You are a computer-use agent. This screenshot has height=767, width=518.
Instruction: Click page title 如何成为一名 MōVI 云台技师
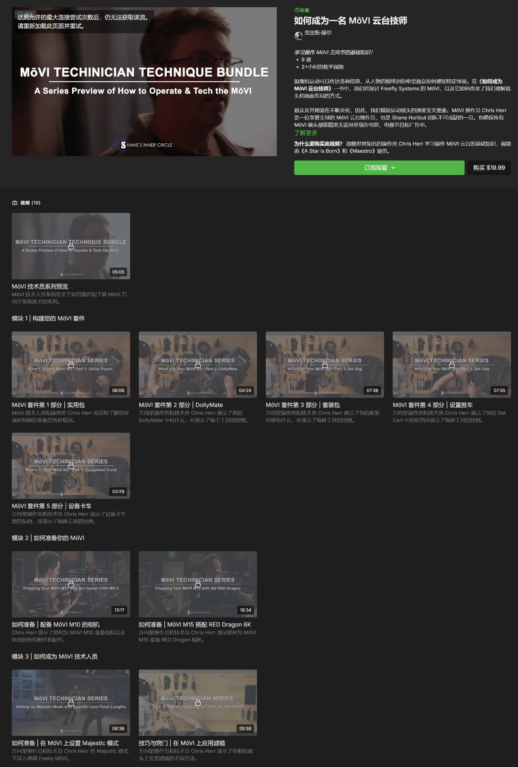[350, 21]
